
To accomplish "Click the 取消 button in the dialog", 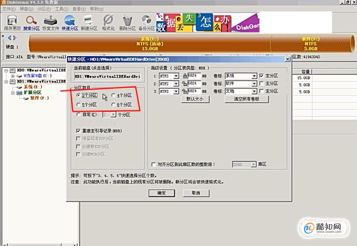I will coord(196,193).
